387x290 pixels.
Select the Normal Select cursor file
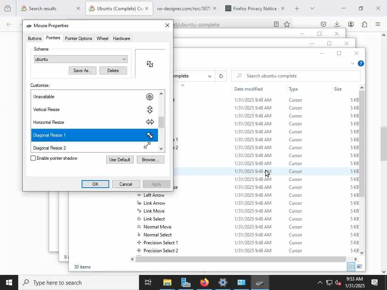(x=158, y=235)
